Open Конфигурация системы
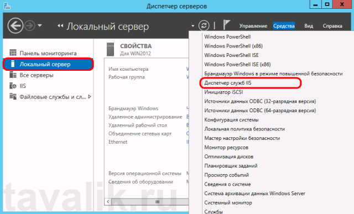The image size is (354, 214). coord(231,120)
